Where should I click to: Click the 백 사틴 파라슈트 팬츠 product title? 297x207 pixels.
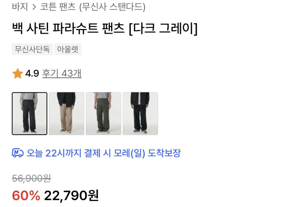pyautogui.click(x=68, y=28)
